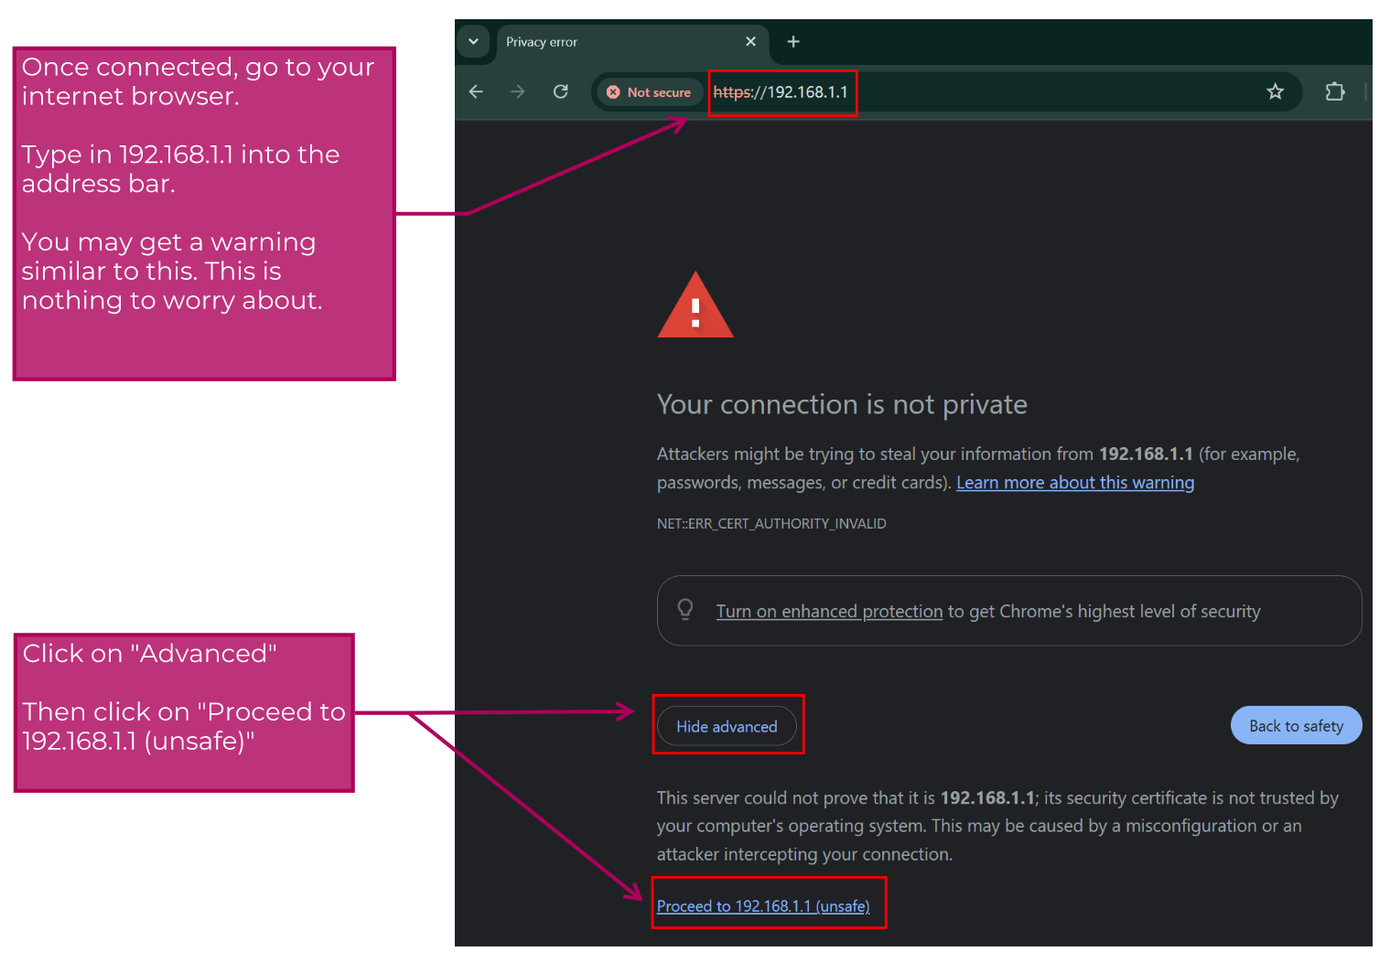
Task: Click the red warning triangle icon
Action: [x=695, y=307]
